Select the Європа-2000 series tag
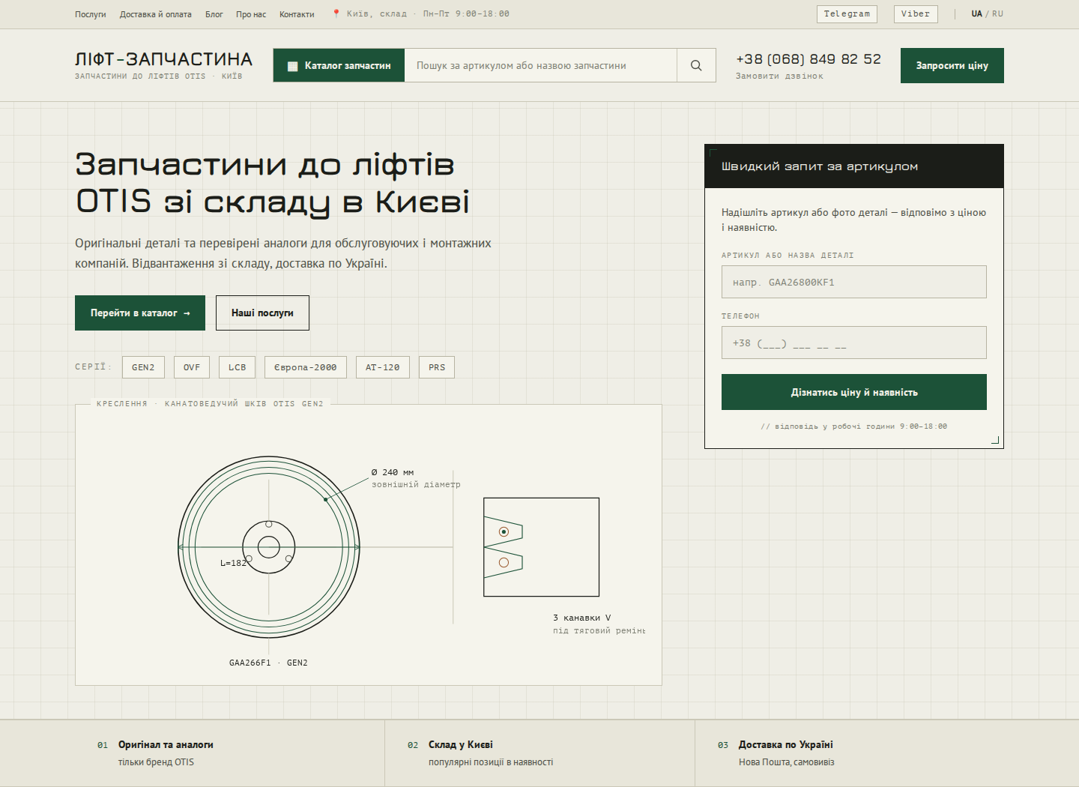 tap(306, 367)
